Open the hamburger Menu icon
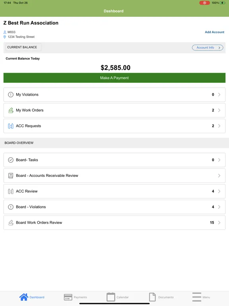The image size is (229, 306). tap(197, 297)
